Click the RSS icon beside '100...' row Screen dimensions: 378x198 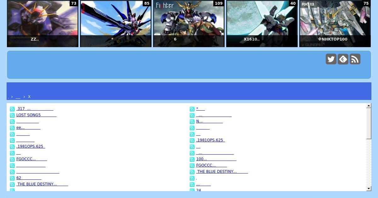tap(192, 159)
